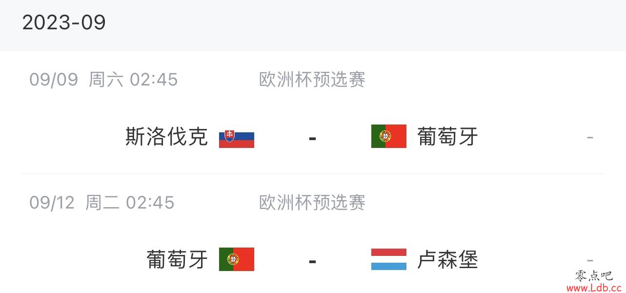Click Portugal's flag in the Luxembourg match
The image size is (626, 293).
click(x=237, y=259)
